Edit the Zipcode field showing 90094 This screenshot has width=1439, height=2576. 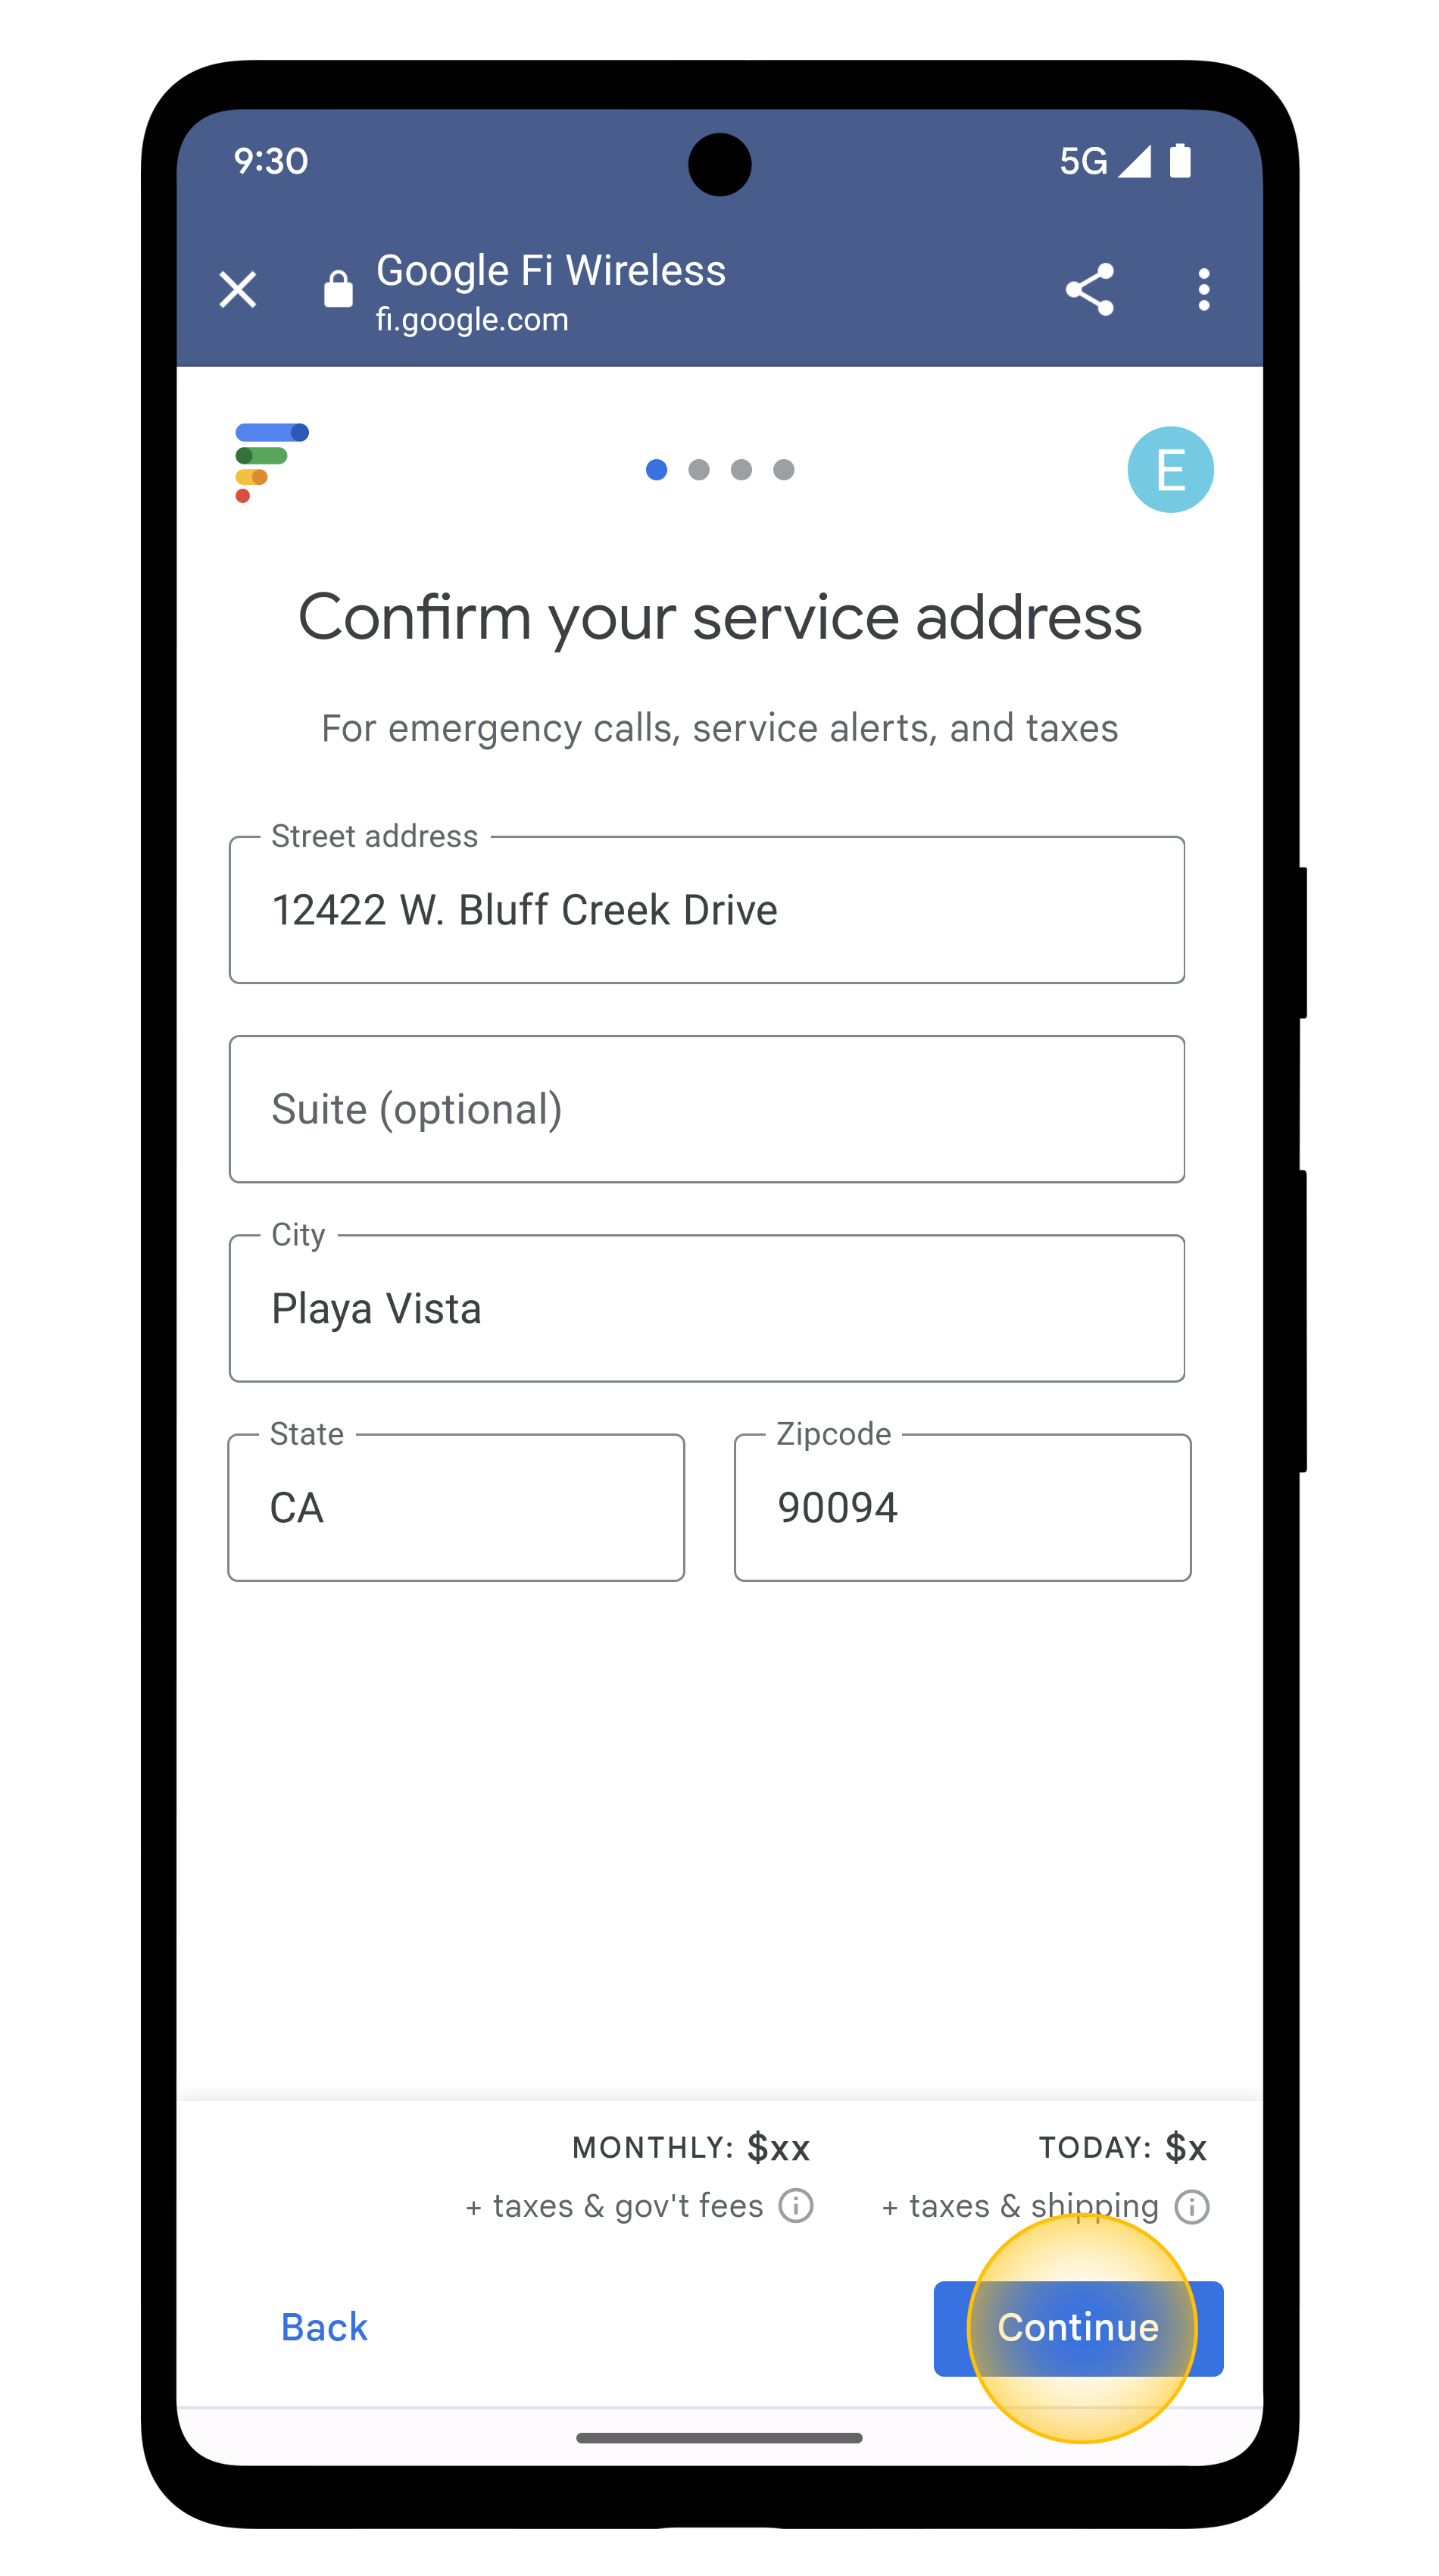[x=963, y=1508]
